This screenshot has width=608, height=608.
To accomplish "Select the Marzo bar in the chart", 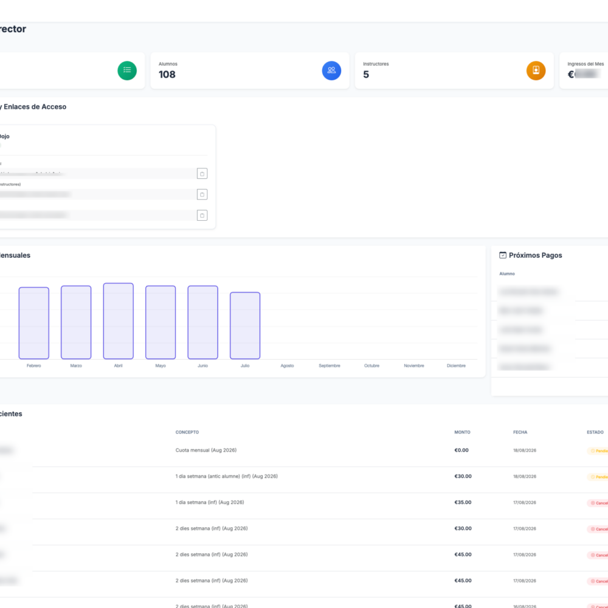I will click(x=76, y=322).
